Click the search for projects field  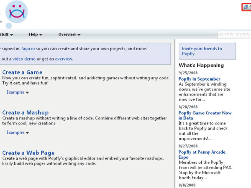pyautogui.click(x=234, y=34)
